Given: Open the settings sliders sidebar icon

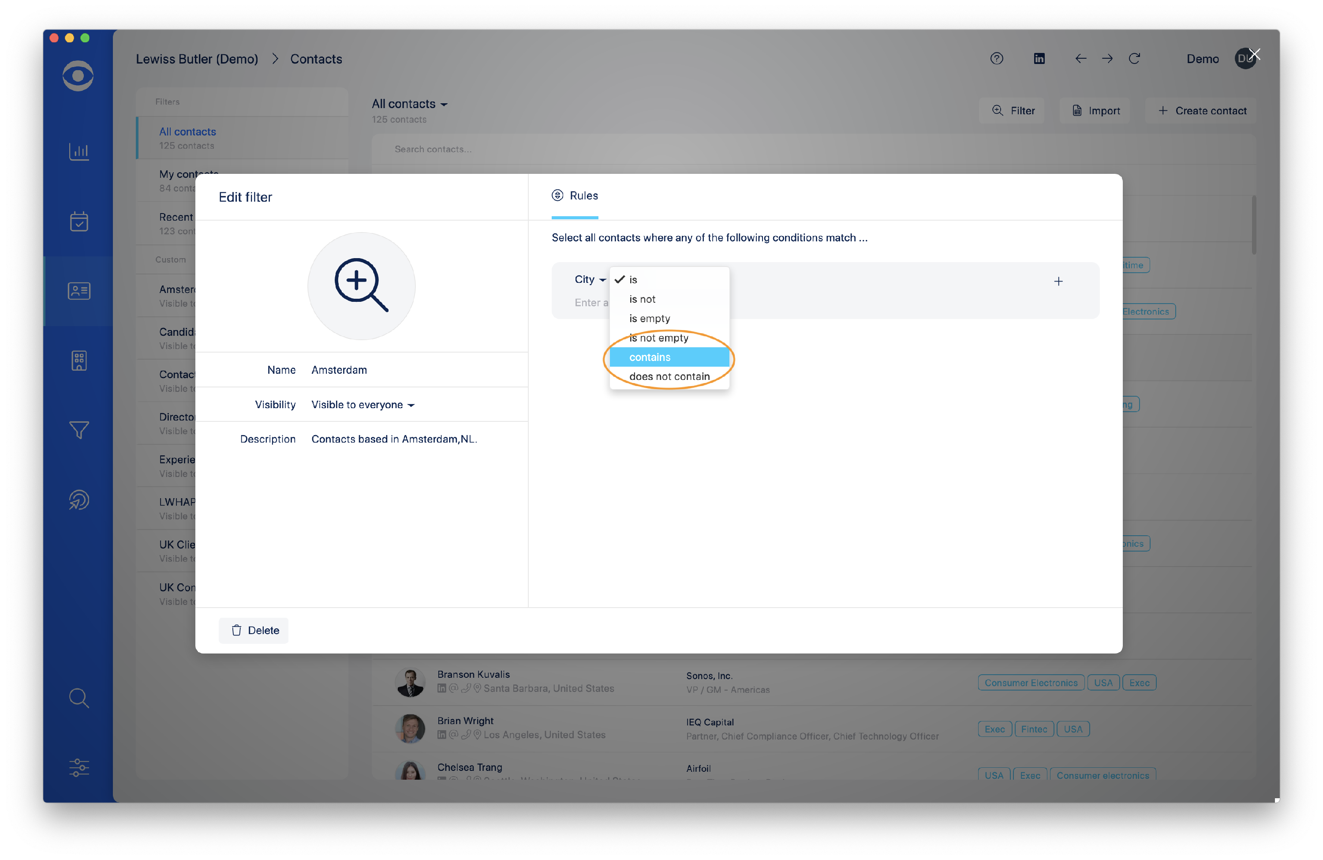Looking at the screenshot, I should [x=78, y=767].
